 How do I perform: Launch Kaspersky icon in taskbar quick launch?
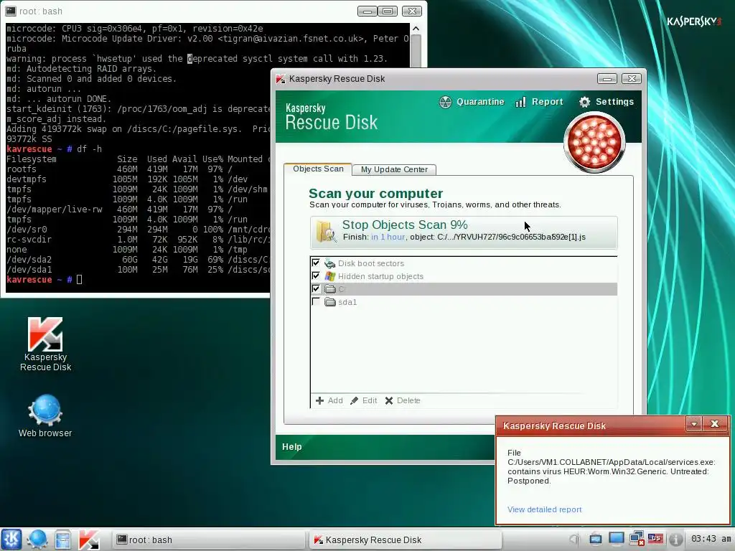[x=88, y=540]
